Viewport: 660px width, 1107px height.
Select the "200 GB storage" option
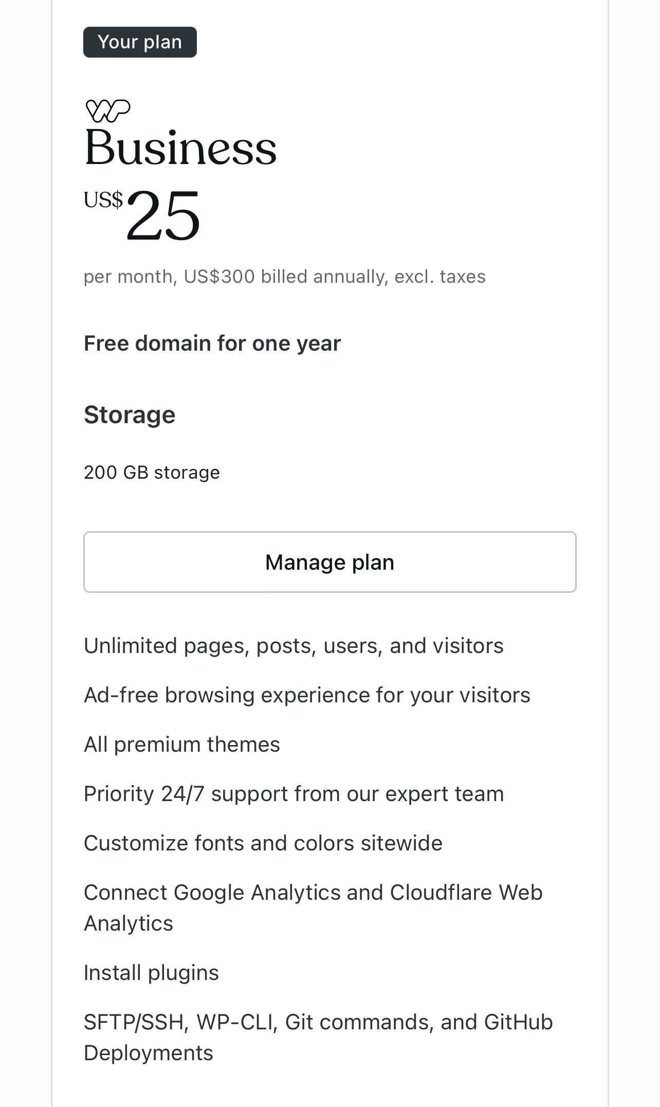[152, 473]
